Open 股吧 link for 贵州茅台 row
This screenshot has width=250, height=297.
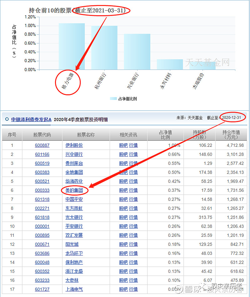(x=123, y=163)
